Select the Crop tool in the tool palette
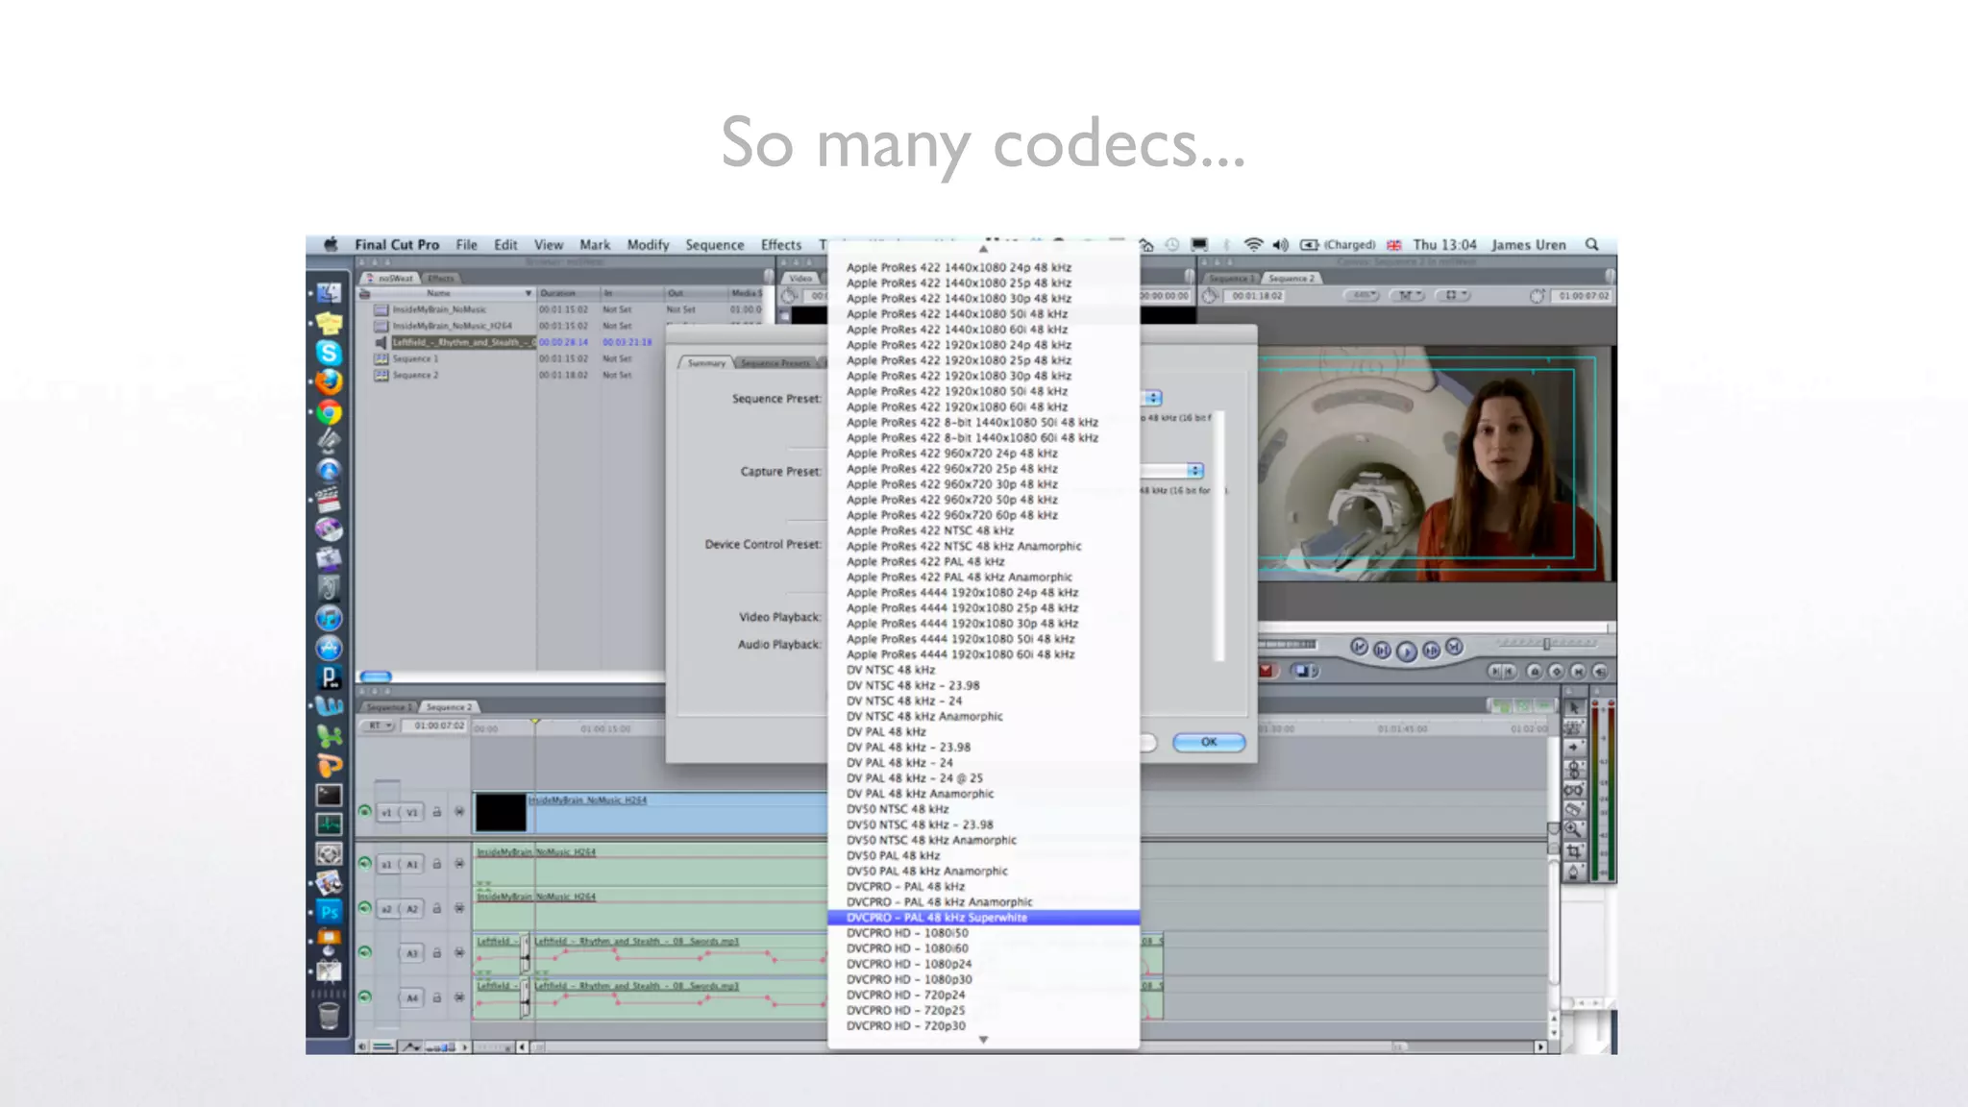Image resolution: width=1968 pixels, height=1107 pixels. [x=1573, y=850]
